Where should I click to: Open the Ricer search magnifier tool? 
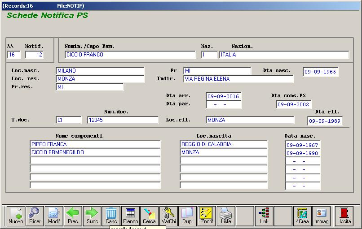click(35, 216)
